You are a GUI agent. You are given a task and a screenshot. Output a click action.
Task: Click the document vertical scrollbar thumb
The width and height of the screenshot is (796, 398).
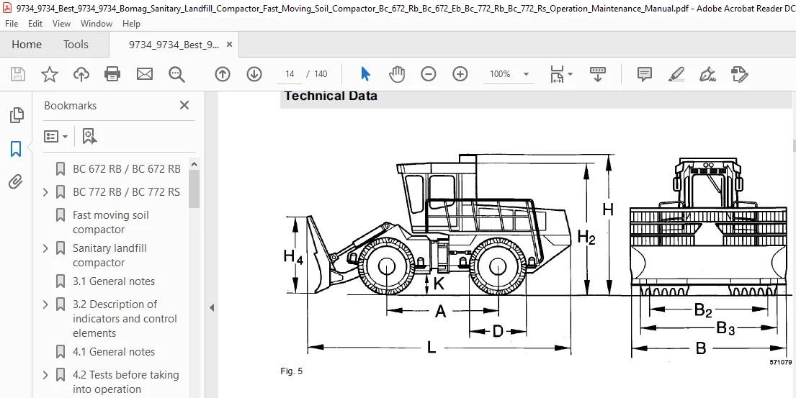pyautogui.click(x=793, y=145)
